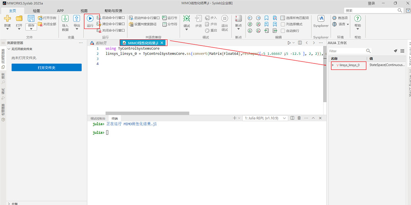411x205 pixels.
Task: Click the 打开 (Open) folder icon
Action: (19, 18)
